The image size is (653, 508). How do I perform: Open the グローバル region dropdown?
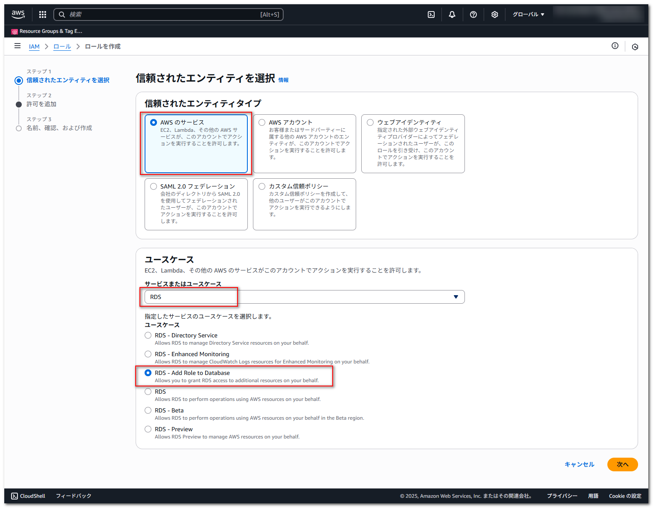click(528, 15)
